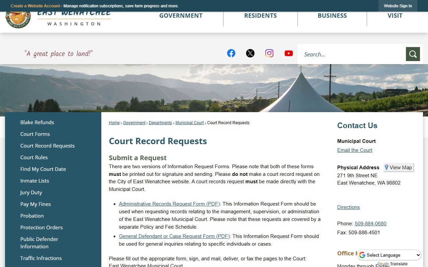Open the Directions link
428x267 pixels.
(348, 207)
